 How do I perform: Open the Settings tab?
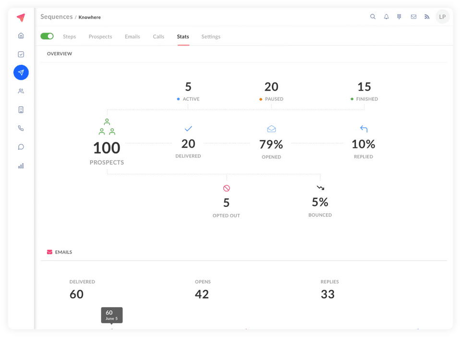pyautogui.click(x=211, y=36)
